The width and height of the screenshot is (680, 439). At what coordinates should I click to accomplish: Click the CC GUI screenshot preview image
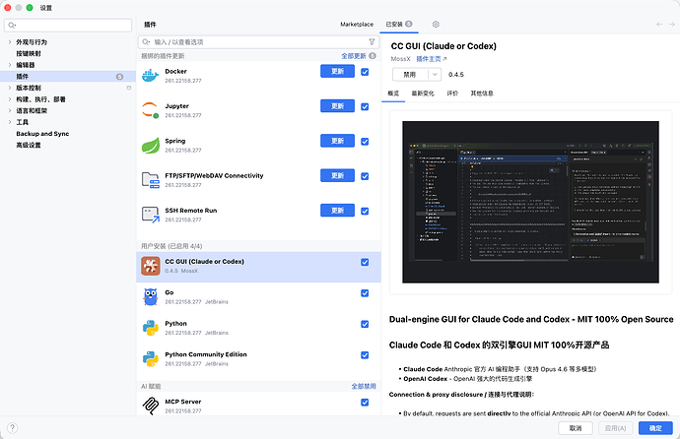[530, 202]
